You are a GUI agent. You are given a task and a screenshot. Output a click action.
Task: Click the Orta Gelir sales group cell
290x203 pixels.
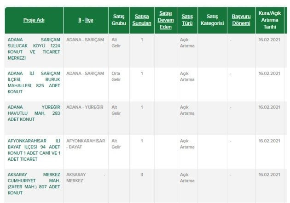(116, 76)
